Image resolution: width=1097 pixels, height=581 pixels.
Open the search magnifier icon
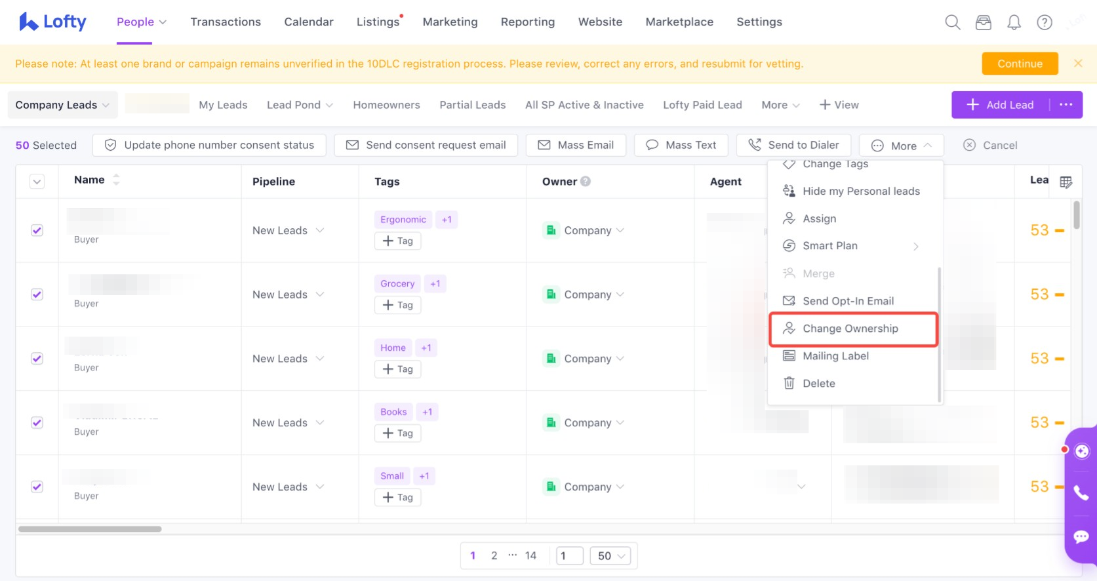tap(952, 22)
